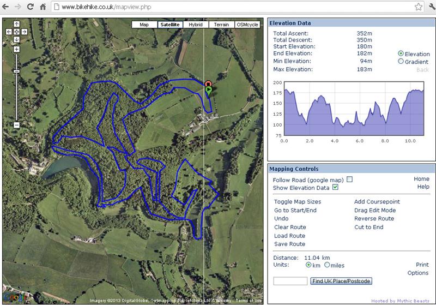
Task: Click the map zoom out minus button
Action: pos(16,125)
